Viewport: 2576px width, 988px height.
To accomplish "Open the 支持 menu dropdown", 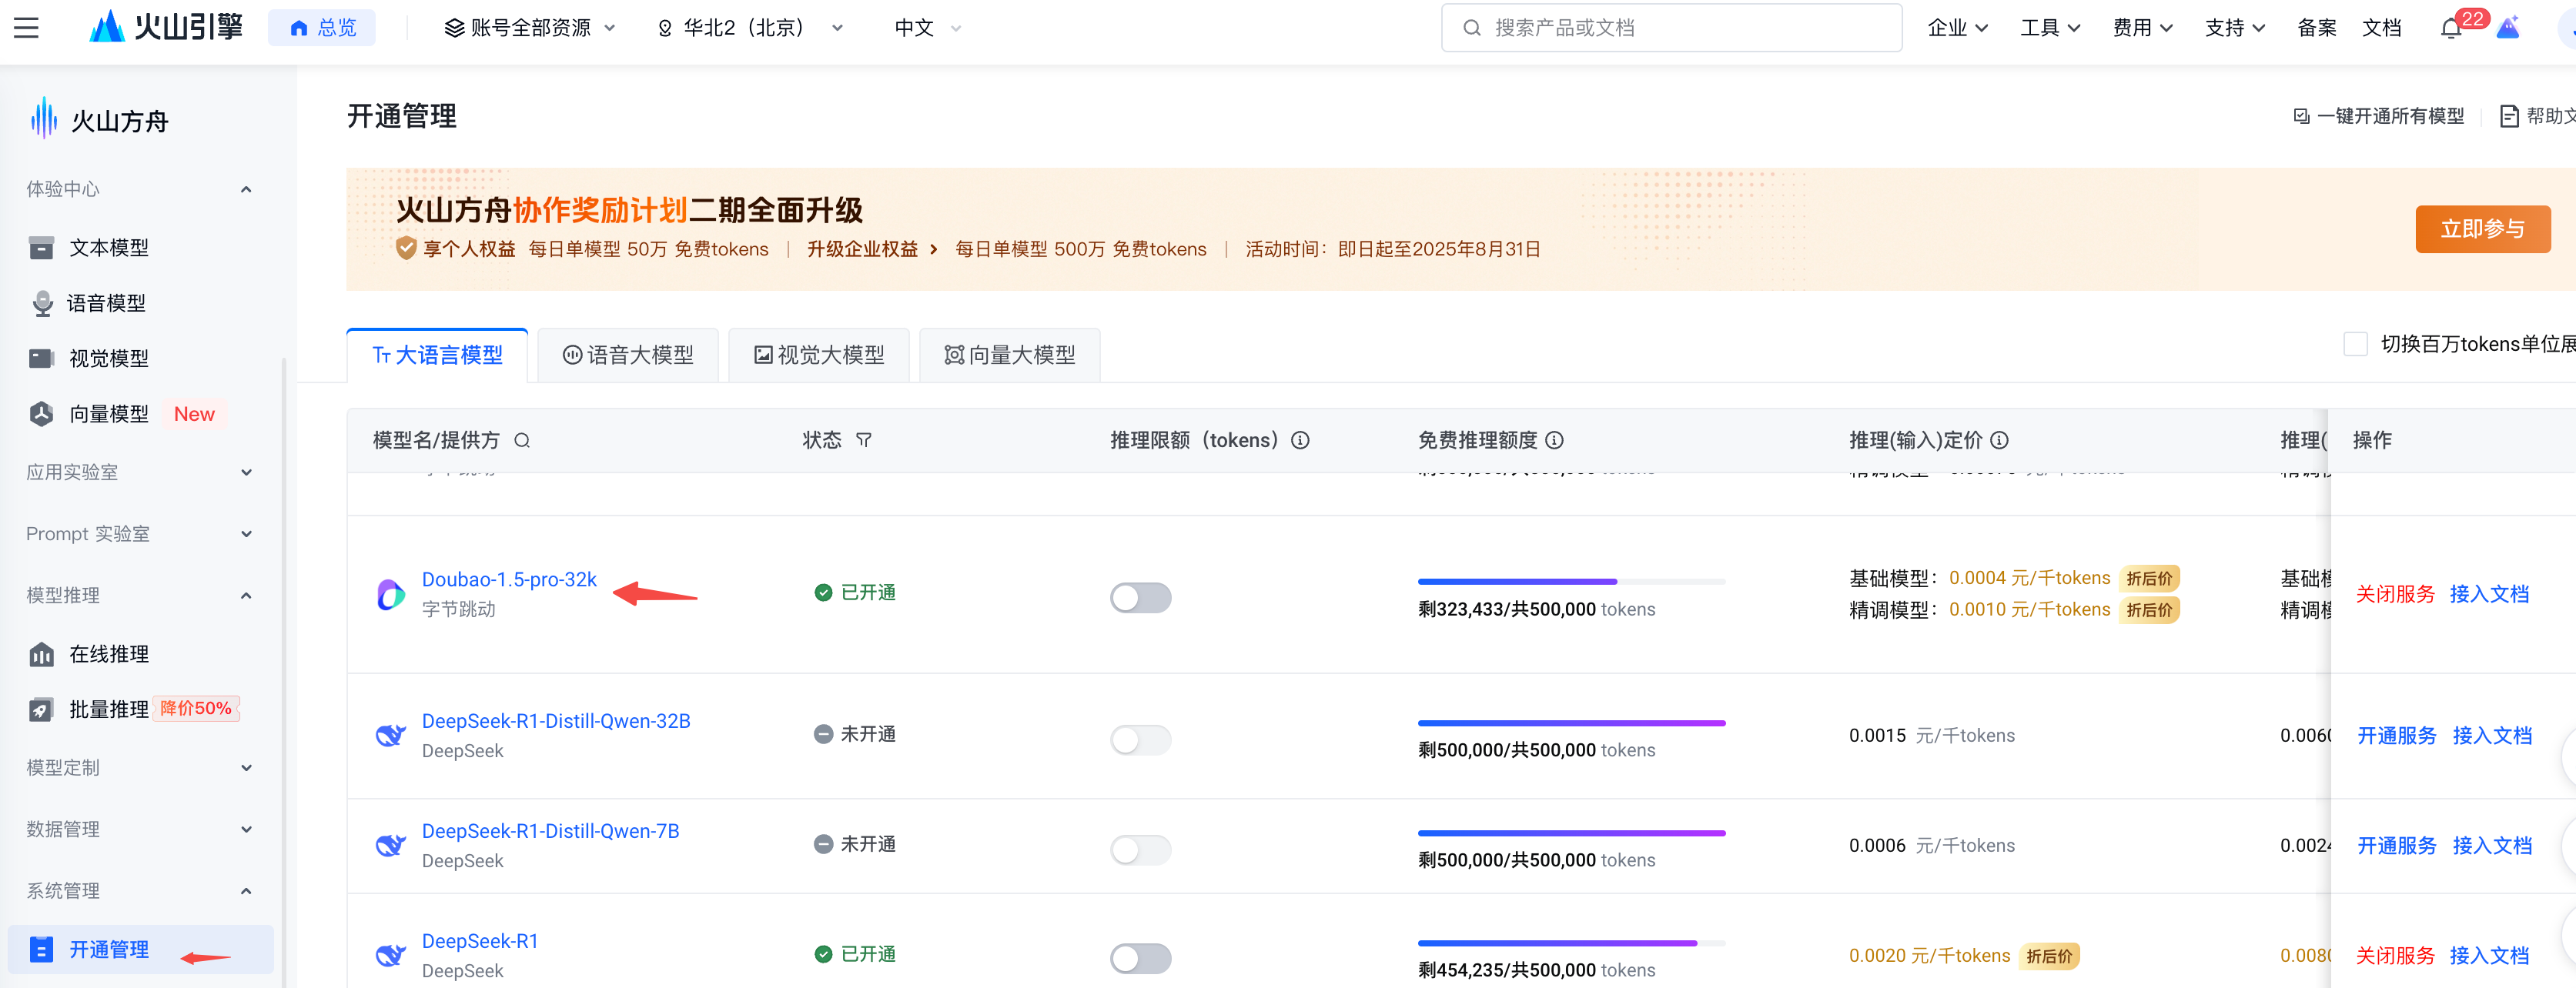I will pyautogui.click(x=2234, y=28).
